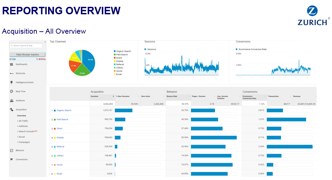Open the Real-Time clock icon
Screen dimensions: 332x180
(12, 92)
